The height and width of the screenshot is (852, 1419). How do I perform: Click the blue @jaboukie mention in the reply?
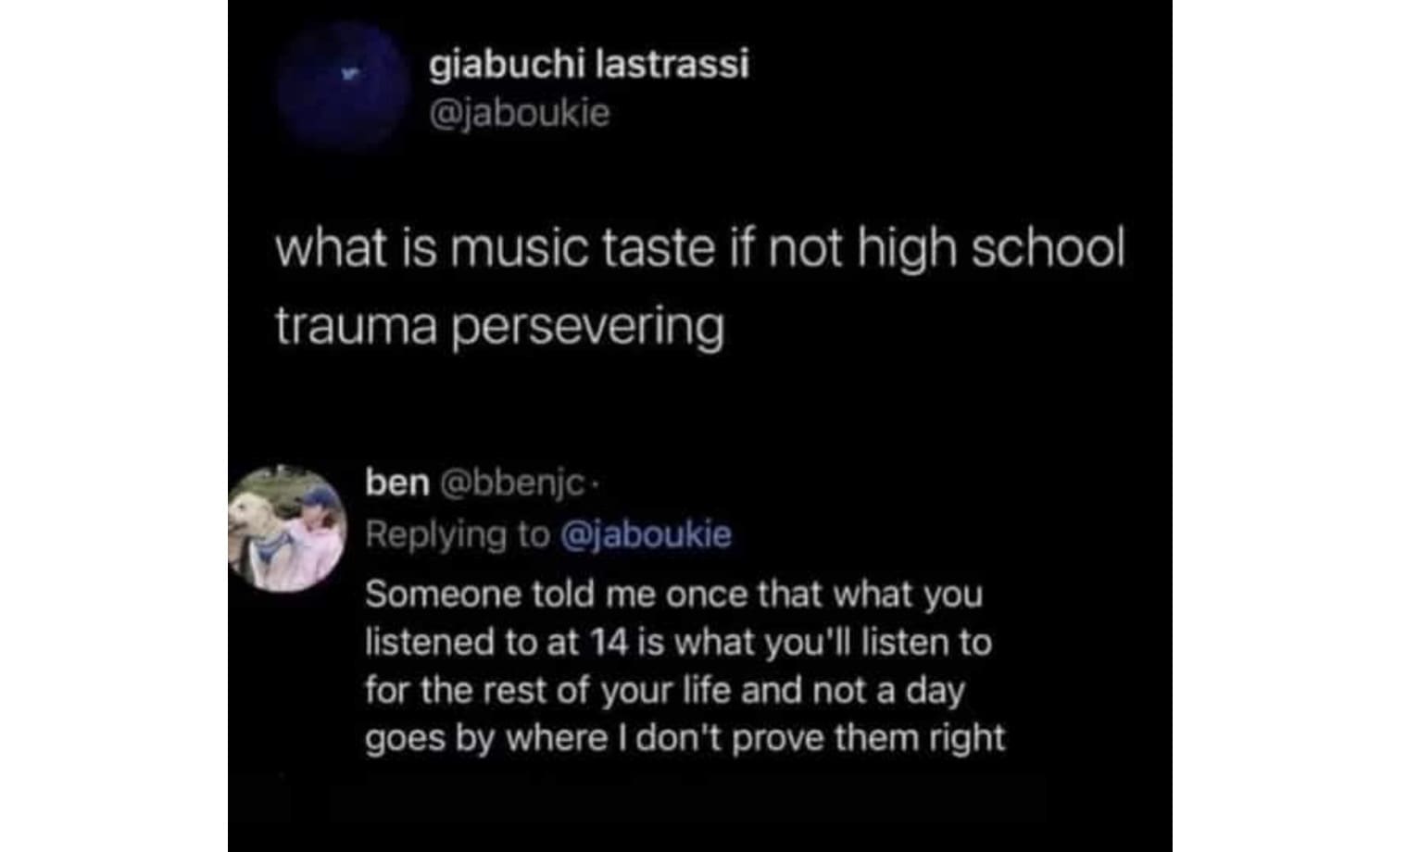click(x=647, y=534)
